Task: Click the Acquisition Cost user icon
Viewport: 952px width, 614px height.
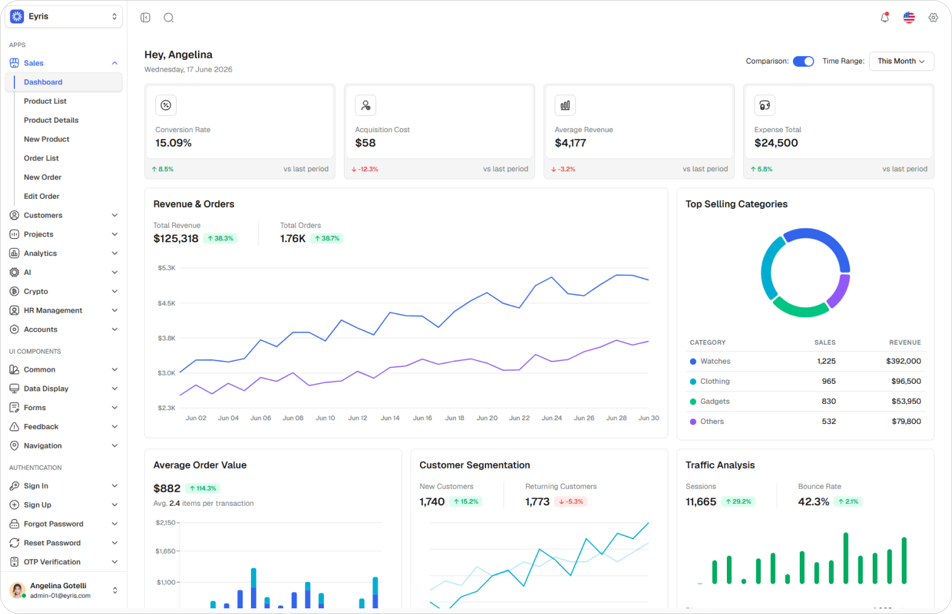Action: (x=365, y=105)
